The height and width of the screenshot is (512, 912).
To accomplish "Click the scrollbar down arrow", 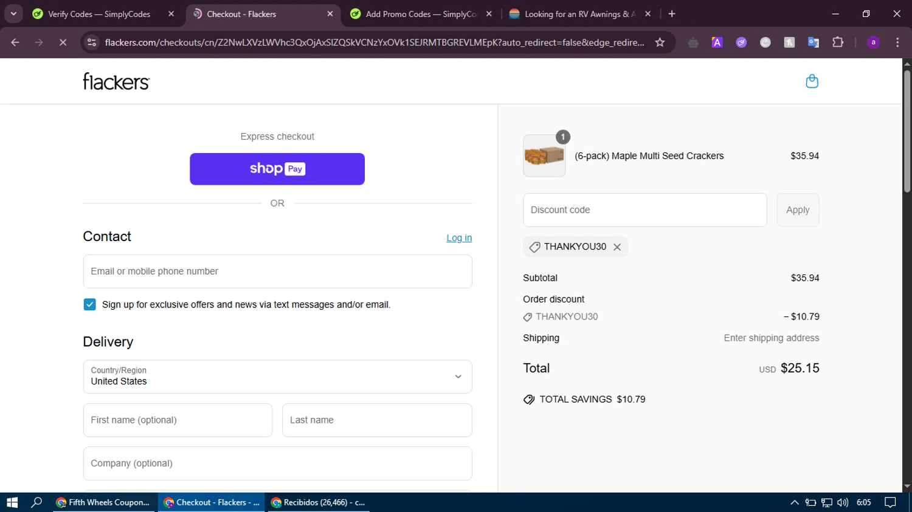I will pos(907,486).
